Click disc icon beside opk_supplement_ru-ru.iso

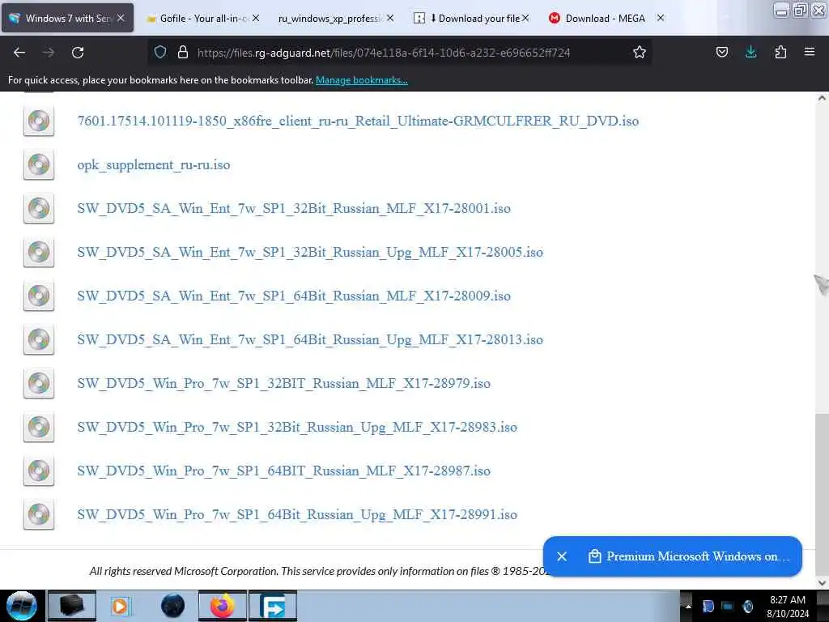coord(39,164)
